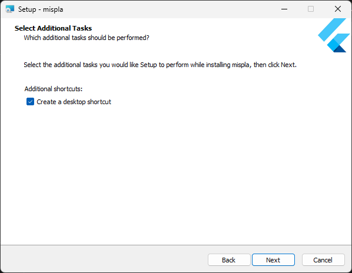This screenshot has width=352, height=273.
Task: Click the separator line above the footer buttons
Action: click(176, 245)
